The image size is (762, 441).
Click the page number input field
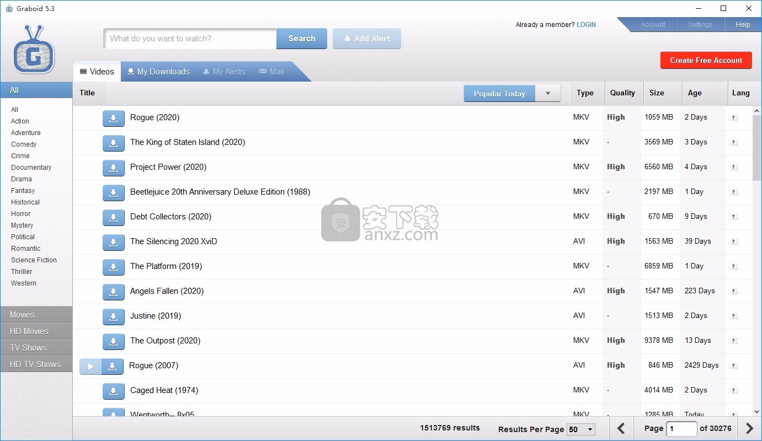[x=682, y=428]
